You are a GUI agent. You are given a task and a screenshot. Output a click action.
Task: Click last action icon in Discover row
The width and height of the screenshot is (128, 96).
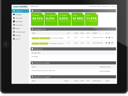[x=112, y=38]
